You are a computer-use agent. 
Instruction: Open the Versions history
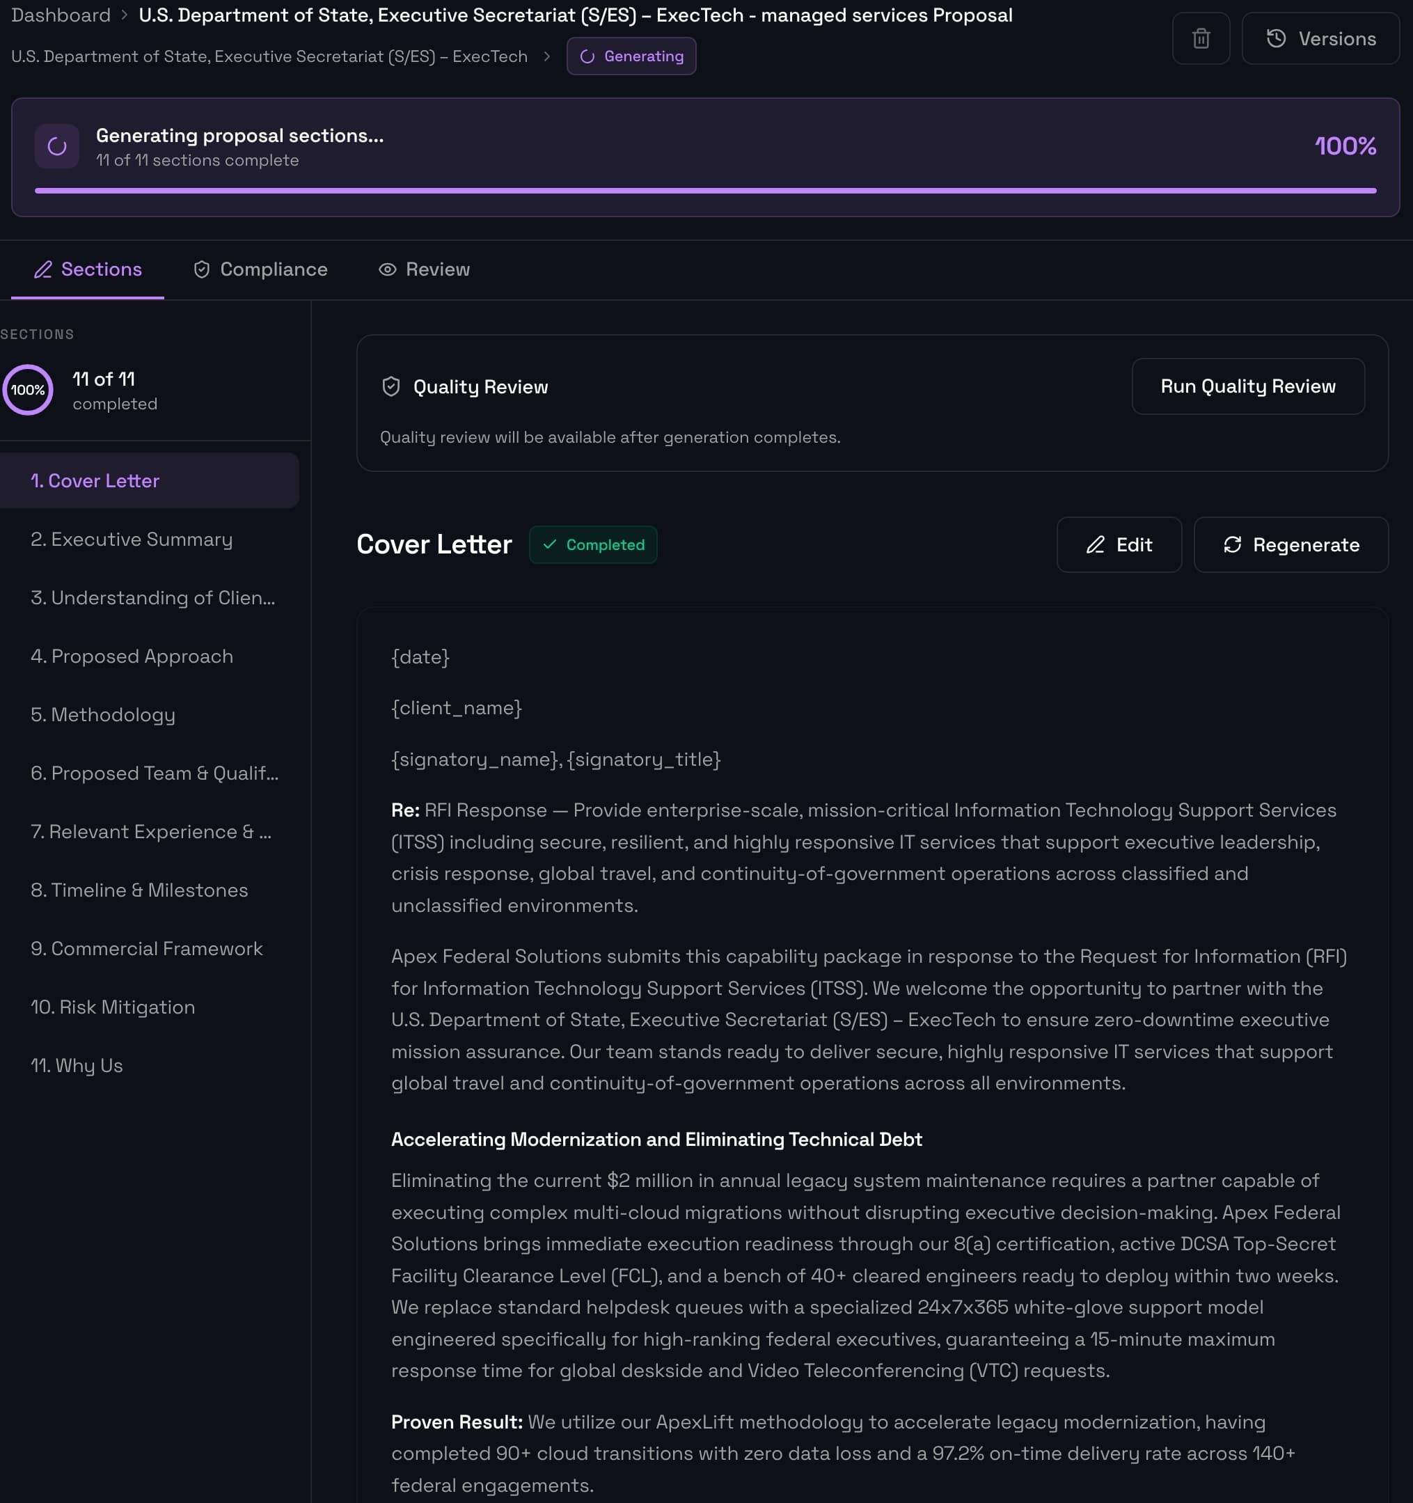click(1320, 38)
